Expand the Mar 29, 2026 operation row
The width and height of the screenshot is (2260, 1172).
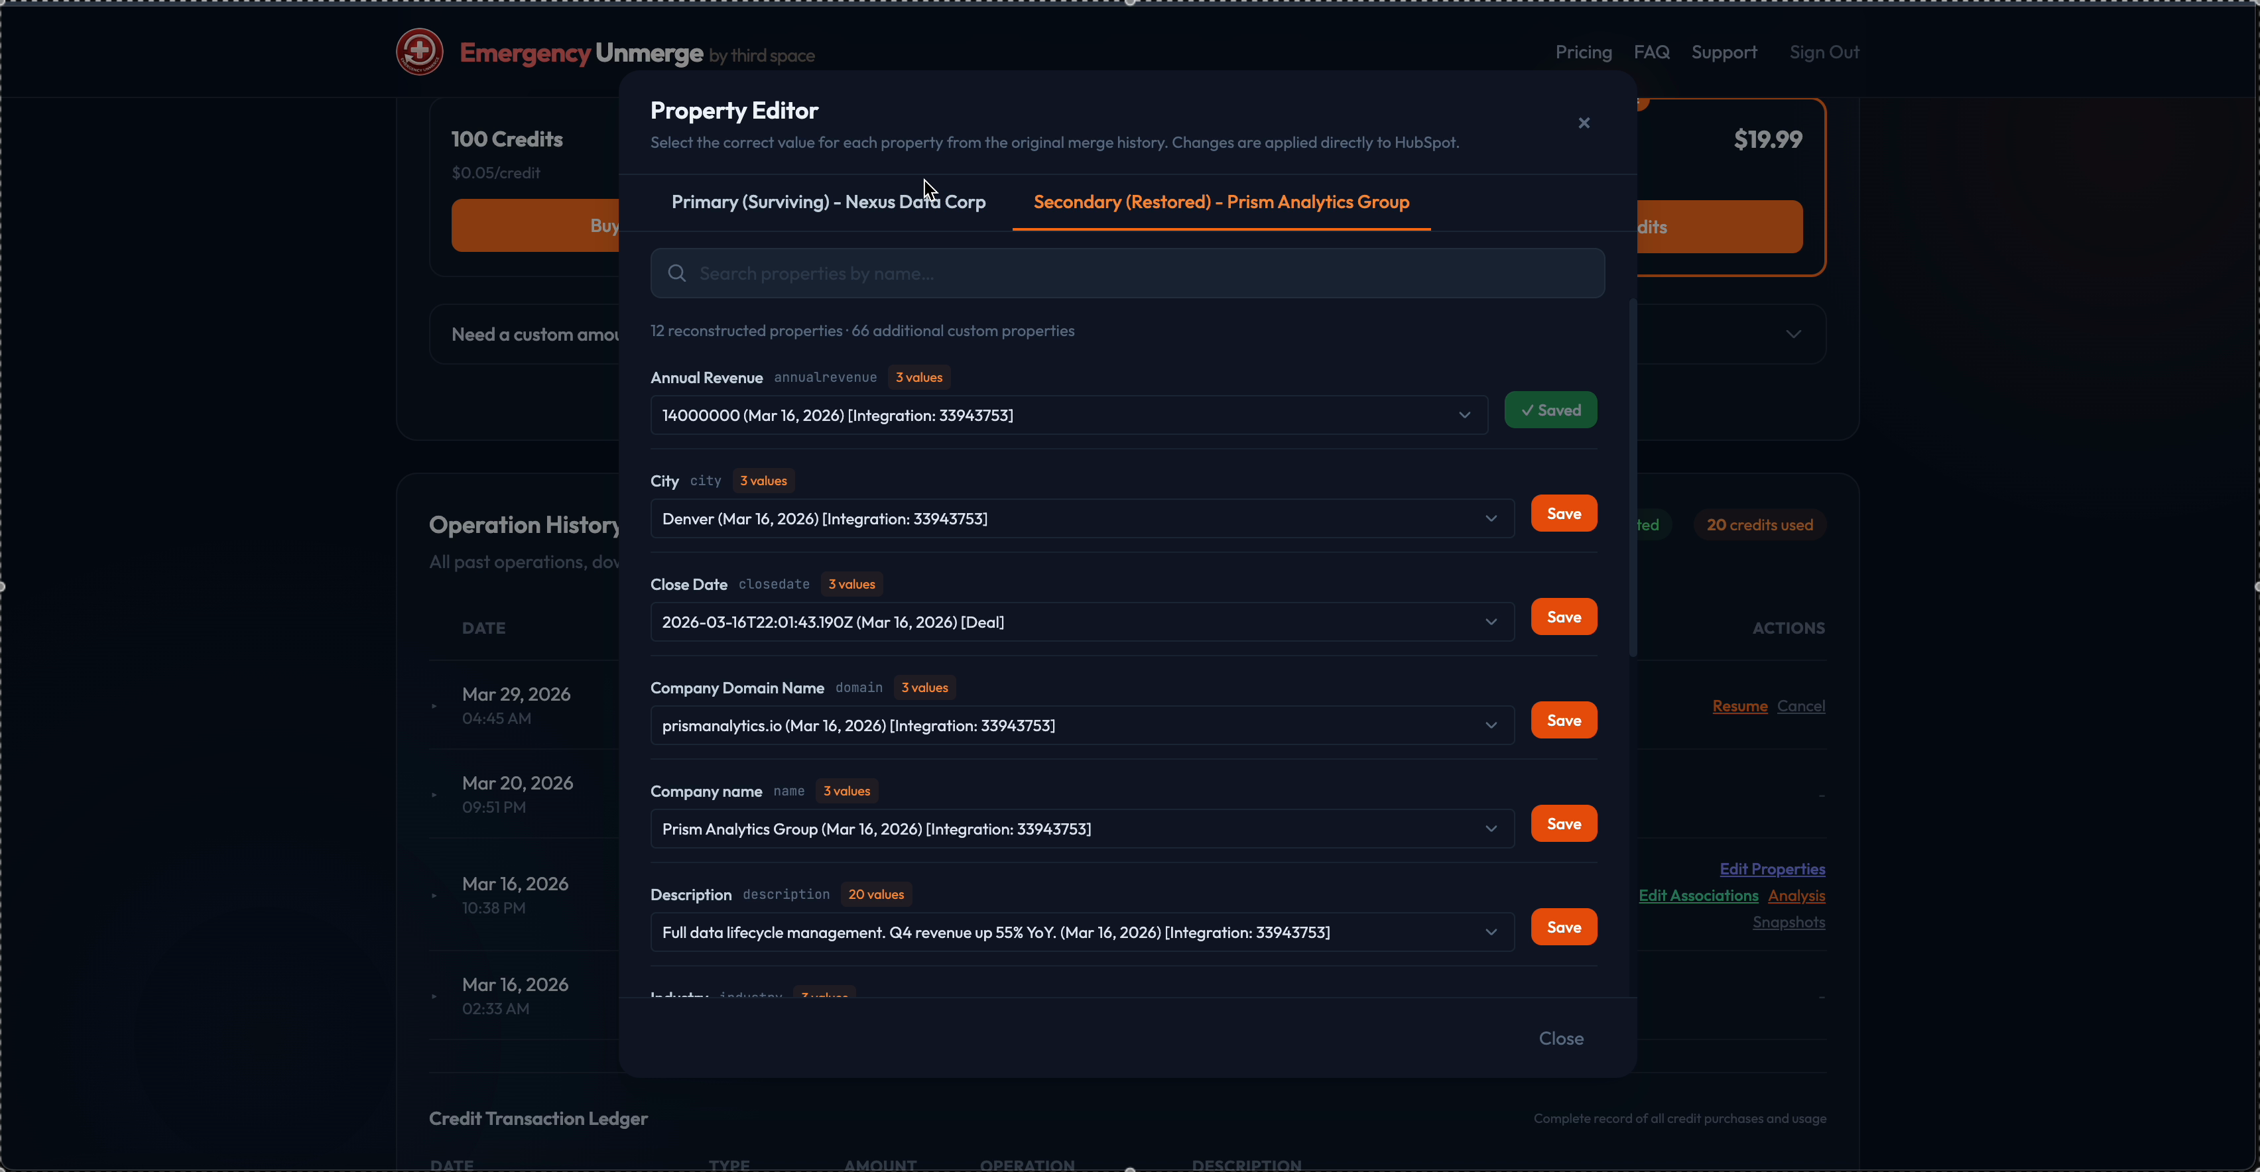coord(434,706)
